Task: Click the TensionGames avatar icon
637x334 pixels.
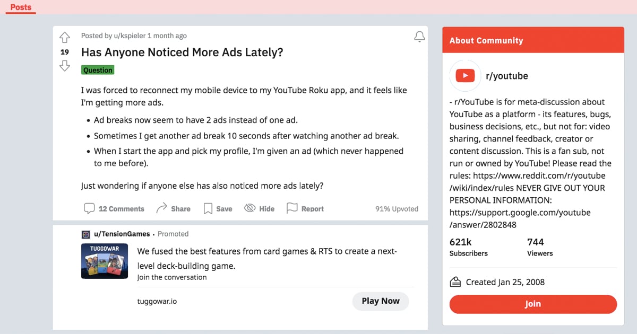Action: [85, 234]
